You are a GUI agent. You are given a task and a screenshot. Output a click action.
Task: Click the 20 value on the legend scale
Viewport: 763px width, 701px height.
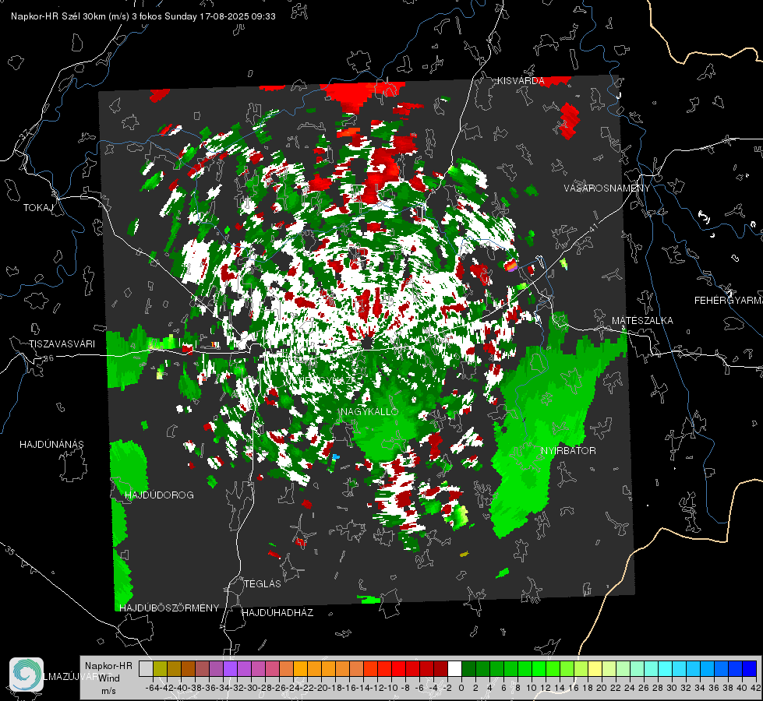pos(602,688)
